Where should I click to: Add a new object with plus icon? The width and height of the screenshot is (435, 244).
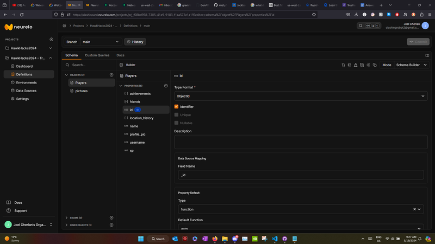click(111, 75)
